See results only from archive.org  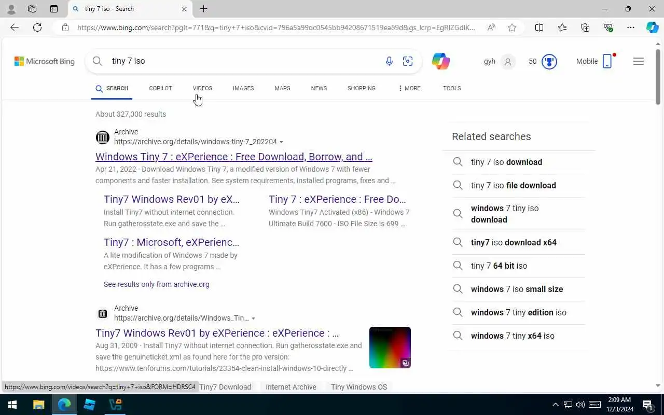pos(157,284)
